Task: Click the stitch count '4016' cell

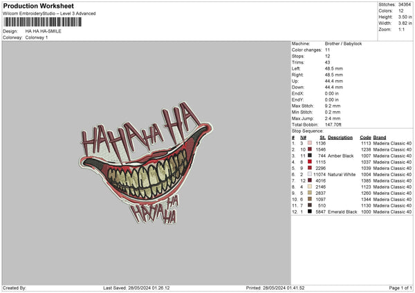Action: tap(320, 180)
